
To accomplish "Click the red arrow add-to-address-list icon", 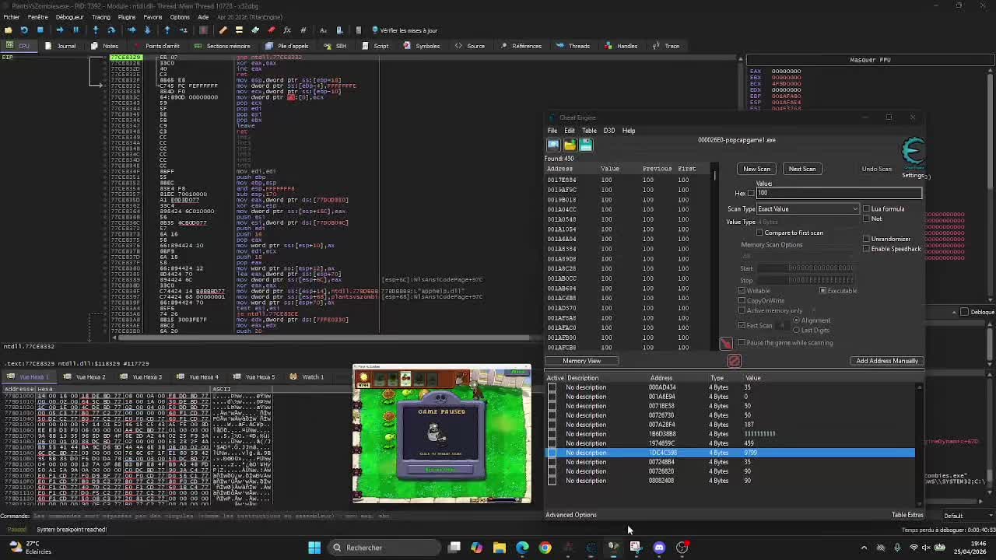I will pyautogui.click(x=726, y=344).
